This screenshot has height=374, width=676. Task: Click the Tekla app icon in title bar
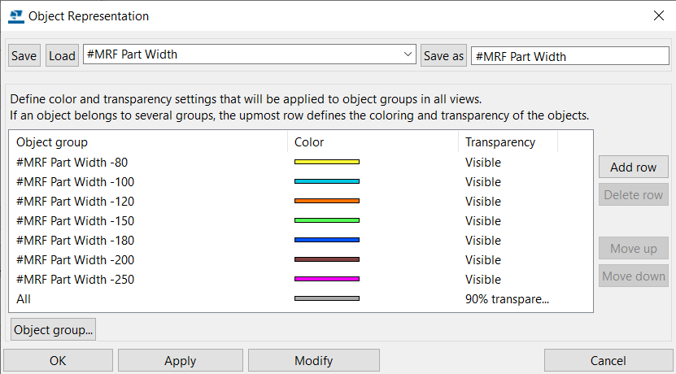point(16,16)
